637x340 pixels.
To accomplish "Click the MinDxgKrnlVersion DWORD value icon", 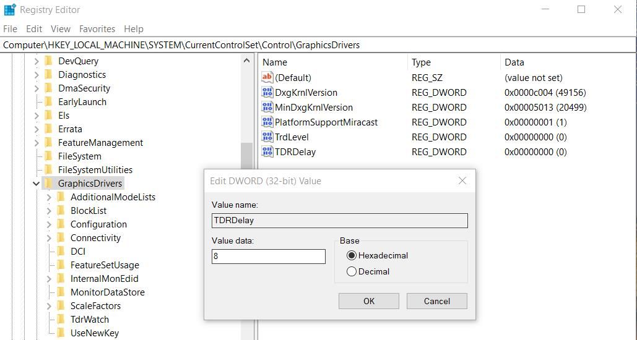I will click(267, 108).
